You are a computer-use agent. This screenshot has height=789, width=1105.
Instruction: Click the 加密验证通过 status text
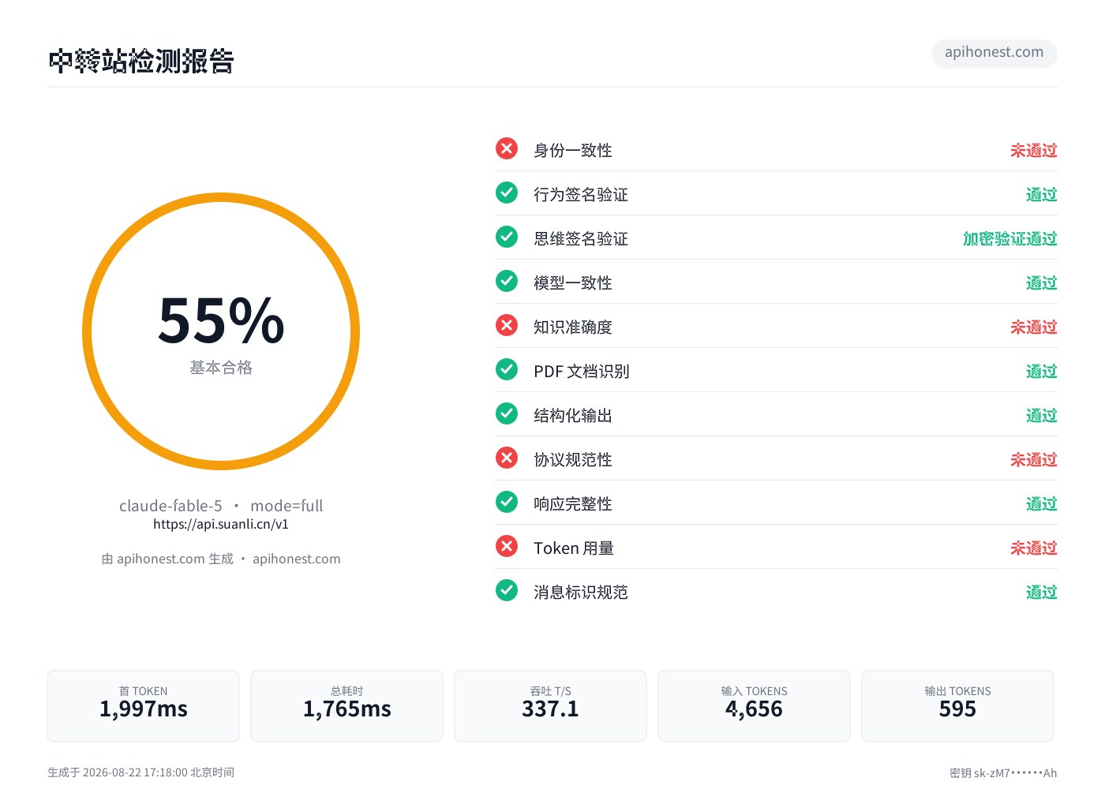click(x=1009, y=238)
